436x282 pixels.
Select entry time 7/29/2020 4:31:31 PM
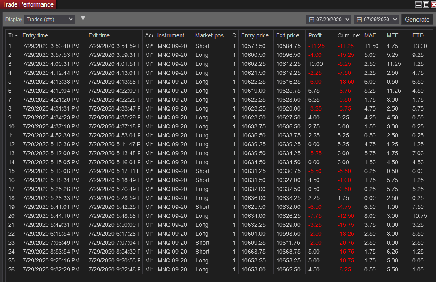51,108
